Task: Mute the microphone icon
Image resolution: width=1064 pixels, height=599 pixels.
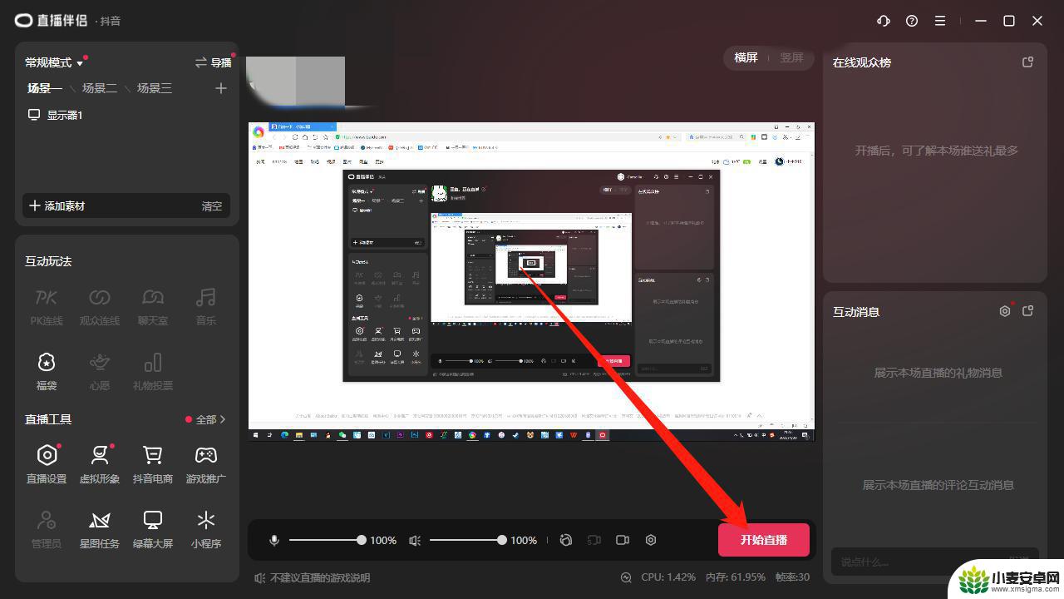Action: [x=274, y=540]
